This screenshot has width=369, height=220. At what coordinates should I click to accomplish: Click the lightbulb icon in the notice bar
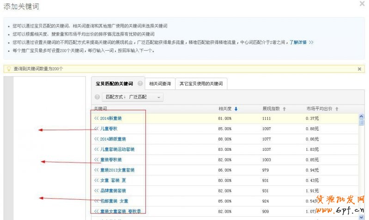coord(8,69)
